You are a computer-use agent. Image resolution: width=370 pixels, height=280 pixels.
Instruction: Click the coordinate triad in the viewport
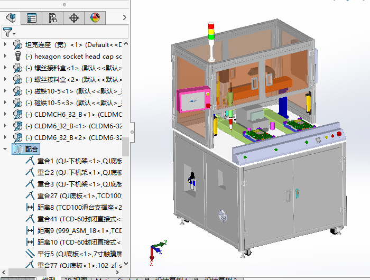pyautogui.click(x=158, y=253)
